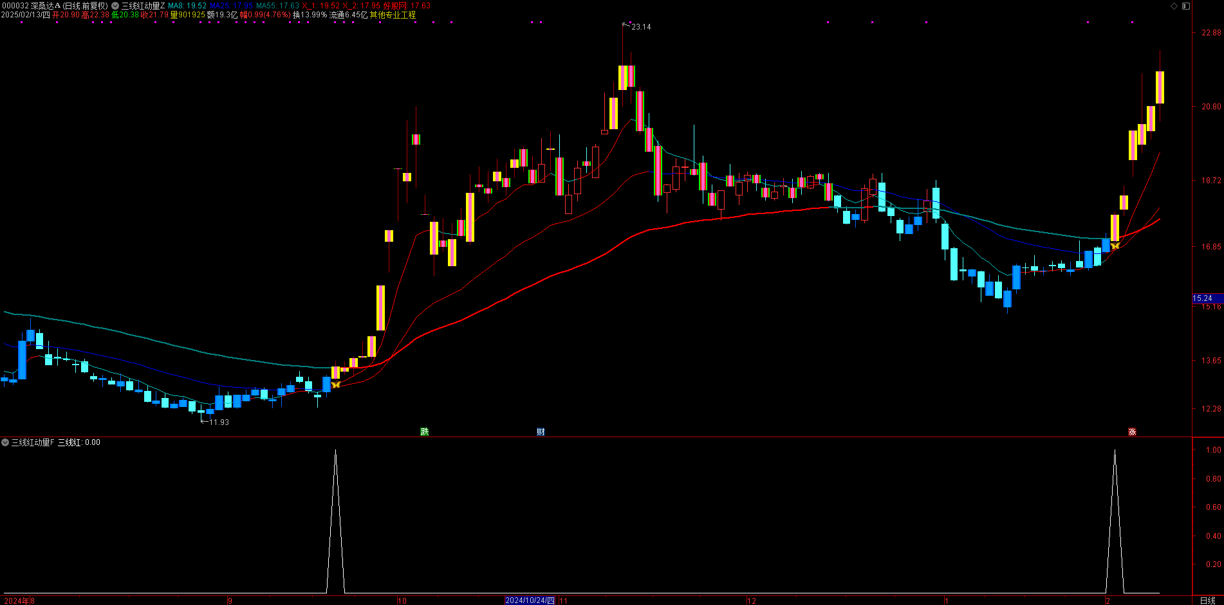Click the stock title 000032 深桑达A

pos(31,6)
